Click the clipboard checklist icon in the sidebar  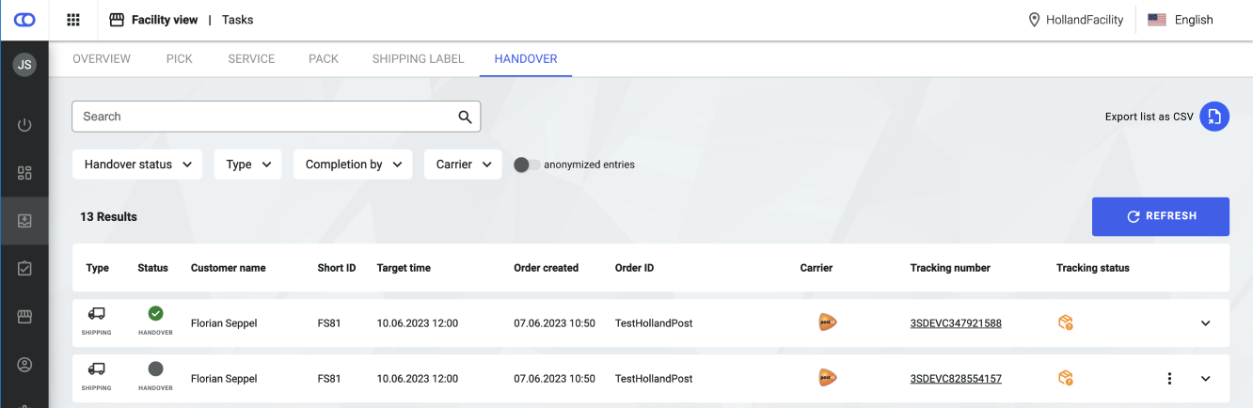[24, 269]
